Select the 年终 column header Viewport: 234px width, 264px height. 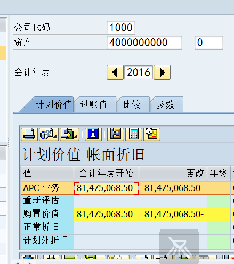click(219, 174)
